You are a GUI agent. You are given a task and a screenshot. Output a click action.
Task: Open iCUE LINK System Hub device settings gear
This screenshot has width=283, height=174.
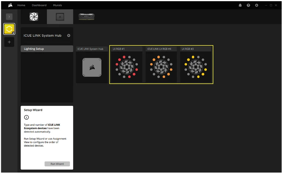tap(68, 36)
